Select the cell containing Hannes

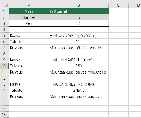29,17
